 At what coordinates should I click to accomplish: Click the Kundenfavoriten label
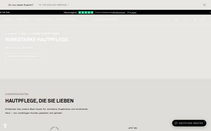click(17, 94)
